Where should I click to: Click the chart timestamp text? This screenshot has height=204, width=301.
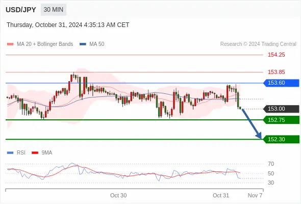pos(68,25)
